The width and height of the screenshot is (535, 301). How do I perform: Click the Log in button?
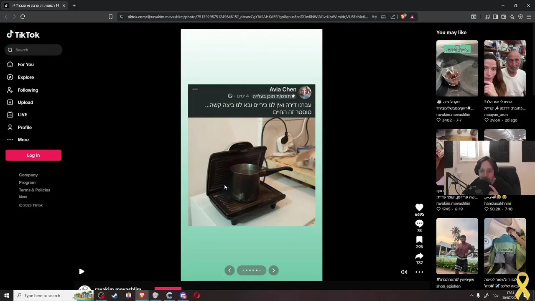click(33, 155)
